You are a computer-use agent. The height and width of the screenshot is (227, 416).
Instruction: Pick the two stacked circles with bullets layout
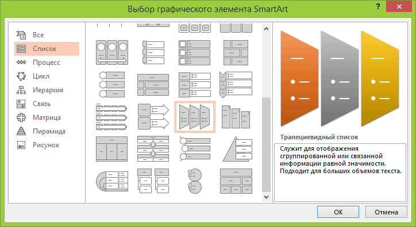(195, 181)
